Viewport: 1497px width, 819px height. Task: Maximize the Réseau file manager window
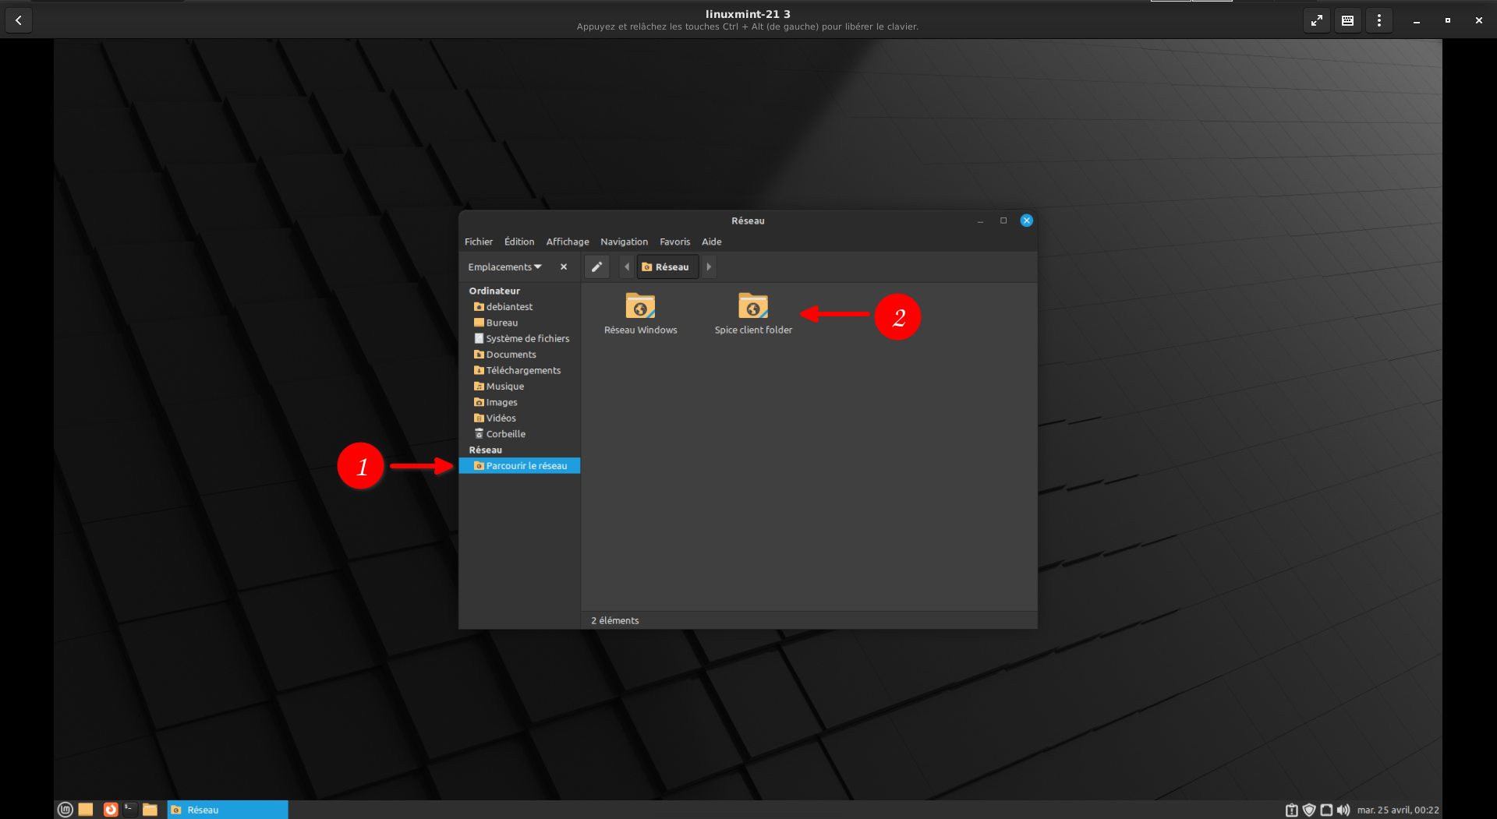pos(1003,221)
